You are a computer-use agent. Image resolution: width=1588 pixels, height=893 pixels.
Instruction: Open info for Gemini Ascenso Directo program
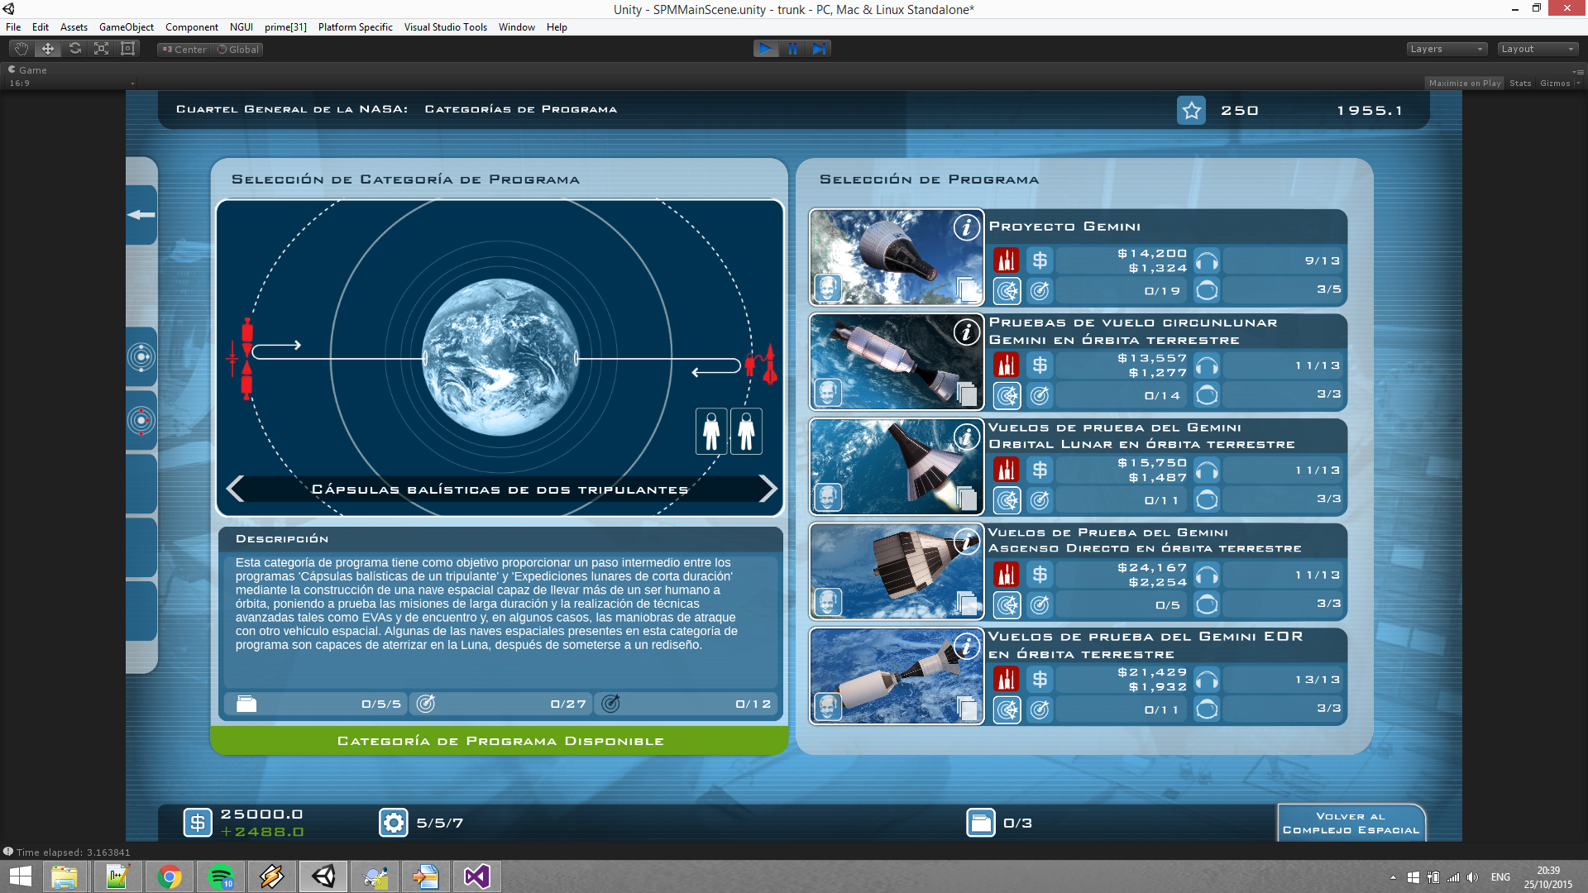click(x=966, y=542)
